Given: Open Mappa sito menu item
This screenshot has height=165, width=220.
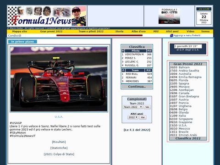Looking at the screenshot, I should point(20,31).
